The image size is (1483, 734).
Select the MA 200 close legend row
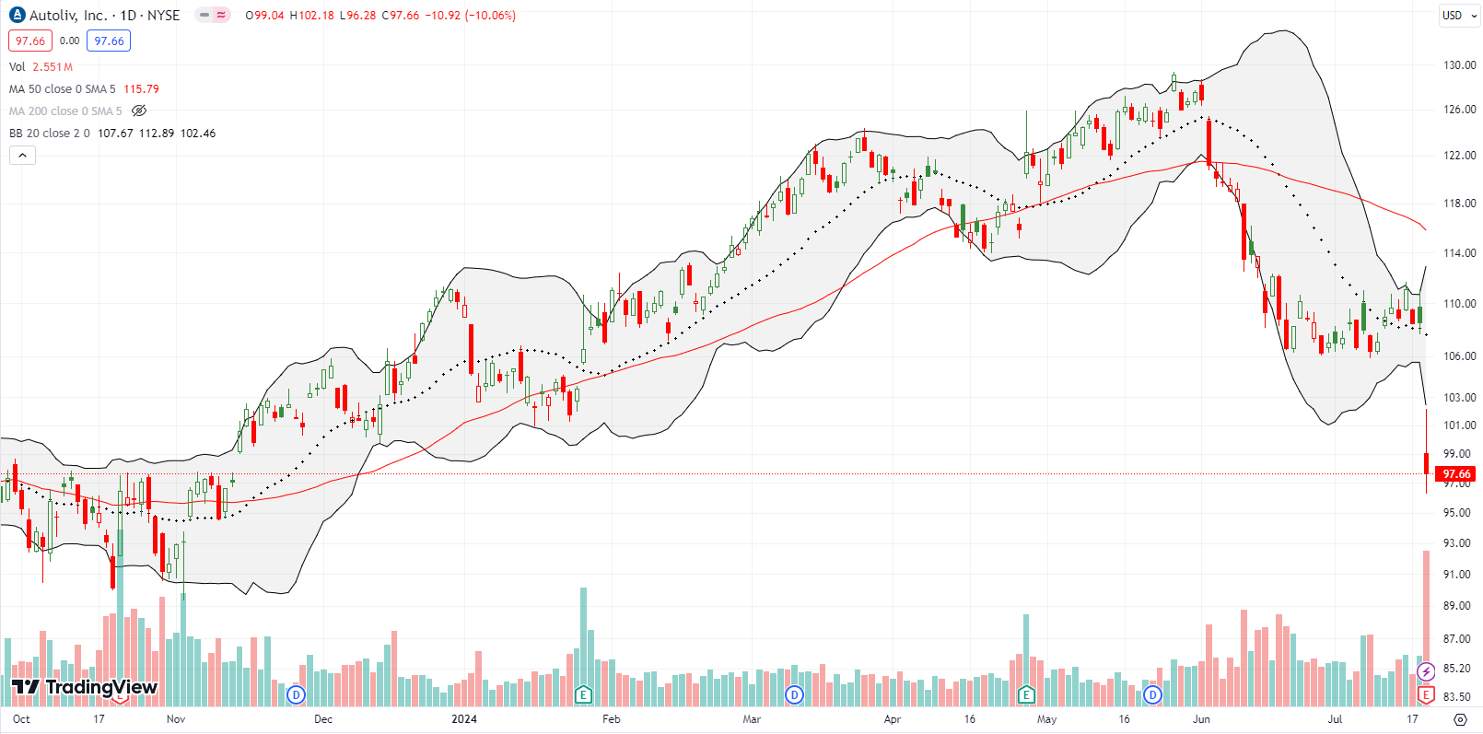tap(65, 111)
